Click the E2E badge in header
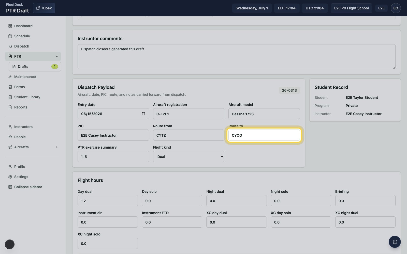This screenshot has height=254, width=407. pyautogui.click(x=381, y=8)
